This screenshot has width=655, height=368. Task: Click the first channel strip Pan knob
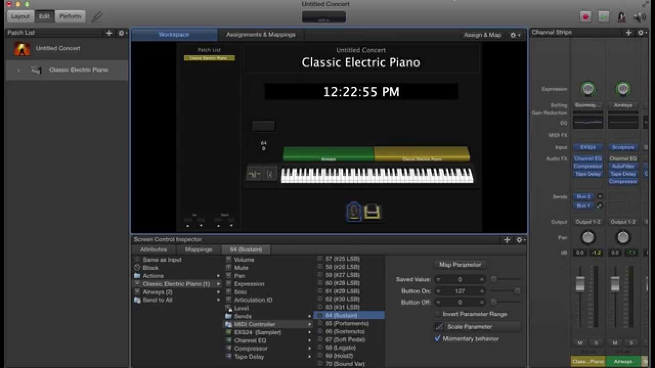588,237
